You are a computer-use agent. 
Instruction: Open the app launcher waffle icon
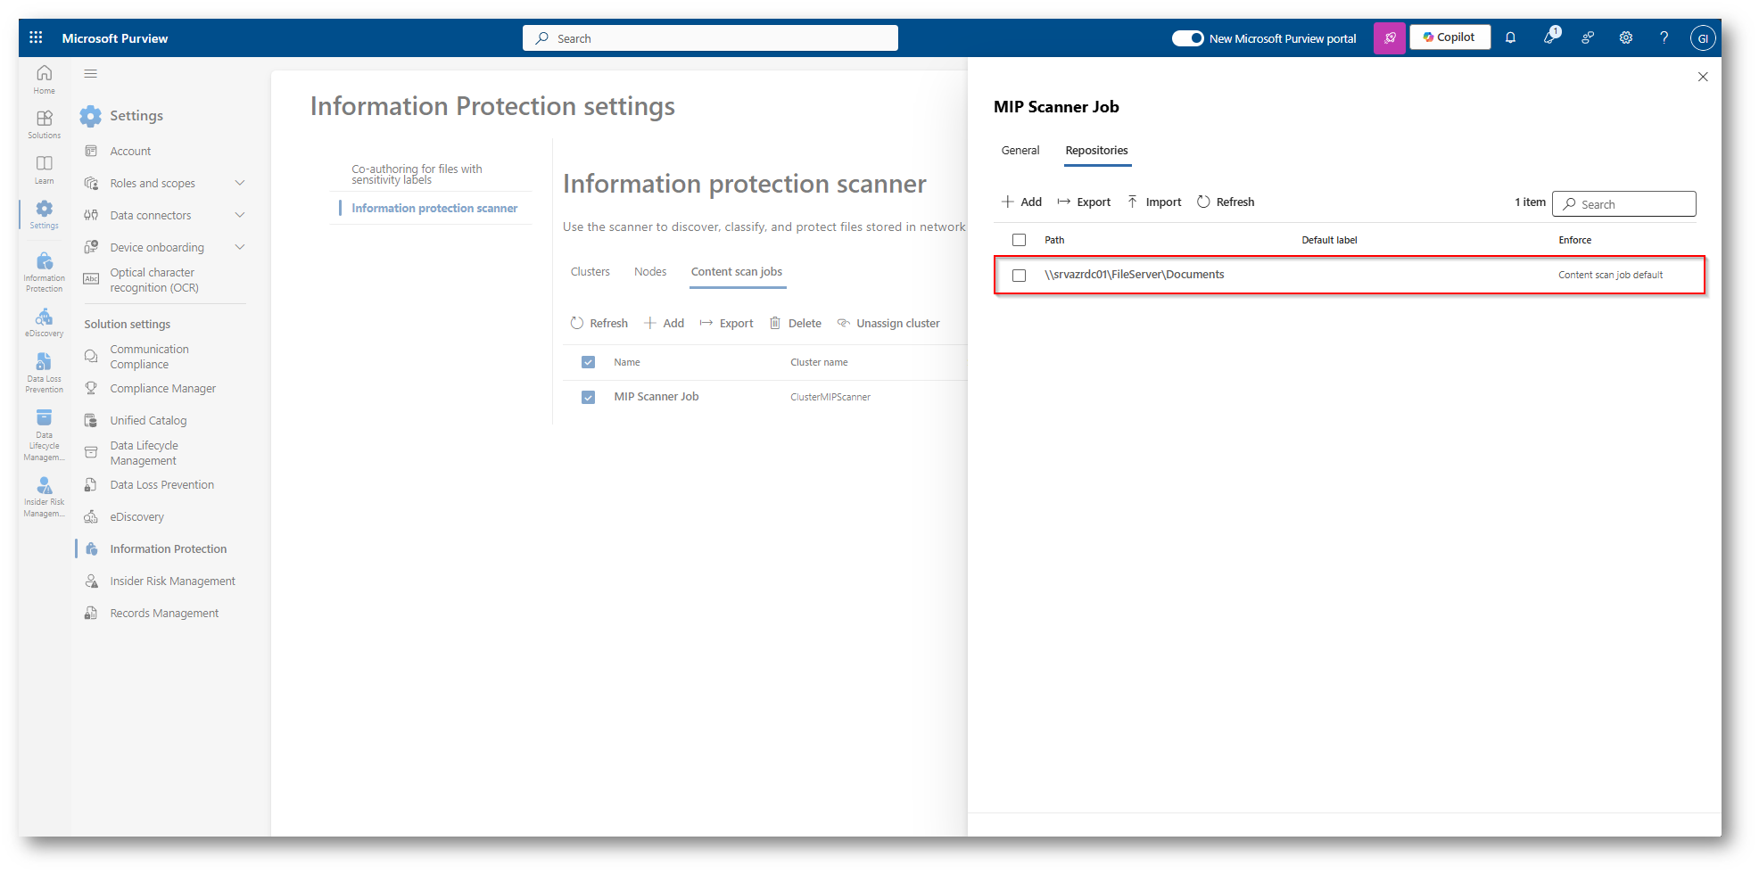point(36,37)
